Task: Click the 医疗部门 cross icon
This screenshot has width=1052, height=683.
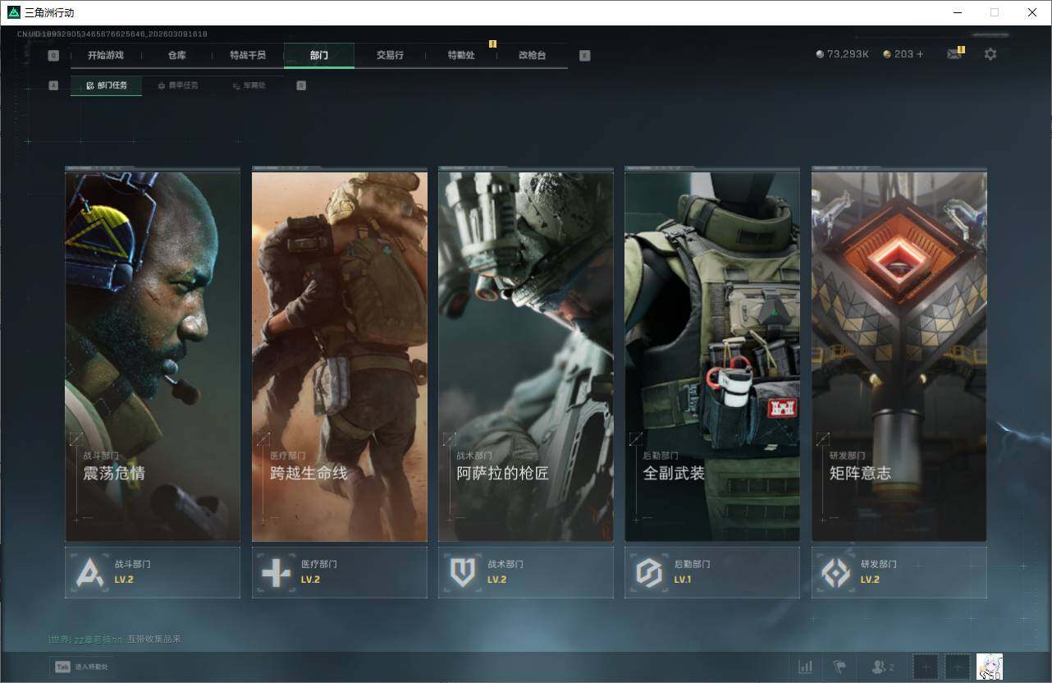Action: pyautogui.click(x=276, y=572)
